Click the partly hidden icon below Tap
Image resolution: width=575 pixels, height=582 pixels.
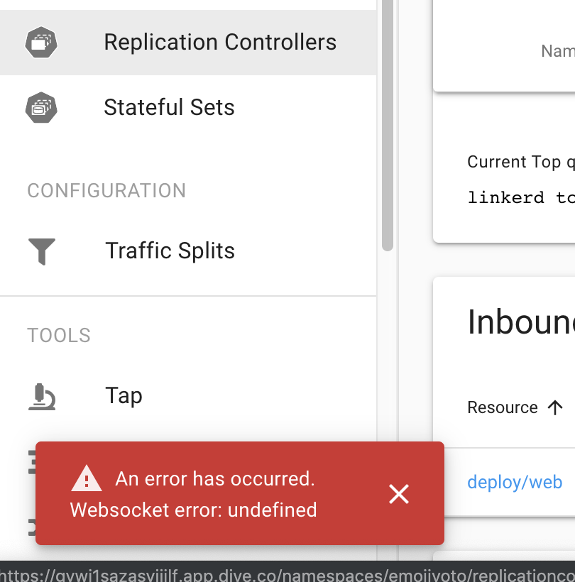pyautogui.click(x=32, y=462)
